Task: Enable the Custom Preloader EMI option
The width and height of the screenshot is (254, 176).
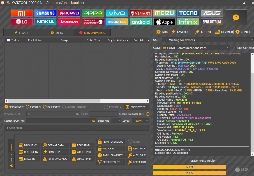Action: (148, 114)
